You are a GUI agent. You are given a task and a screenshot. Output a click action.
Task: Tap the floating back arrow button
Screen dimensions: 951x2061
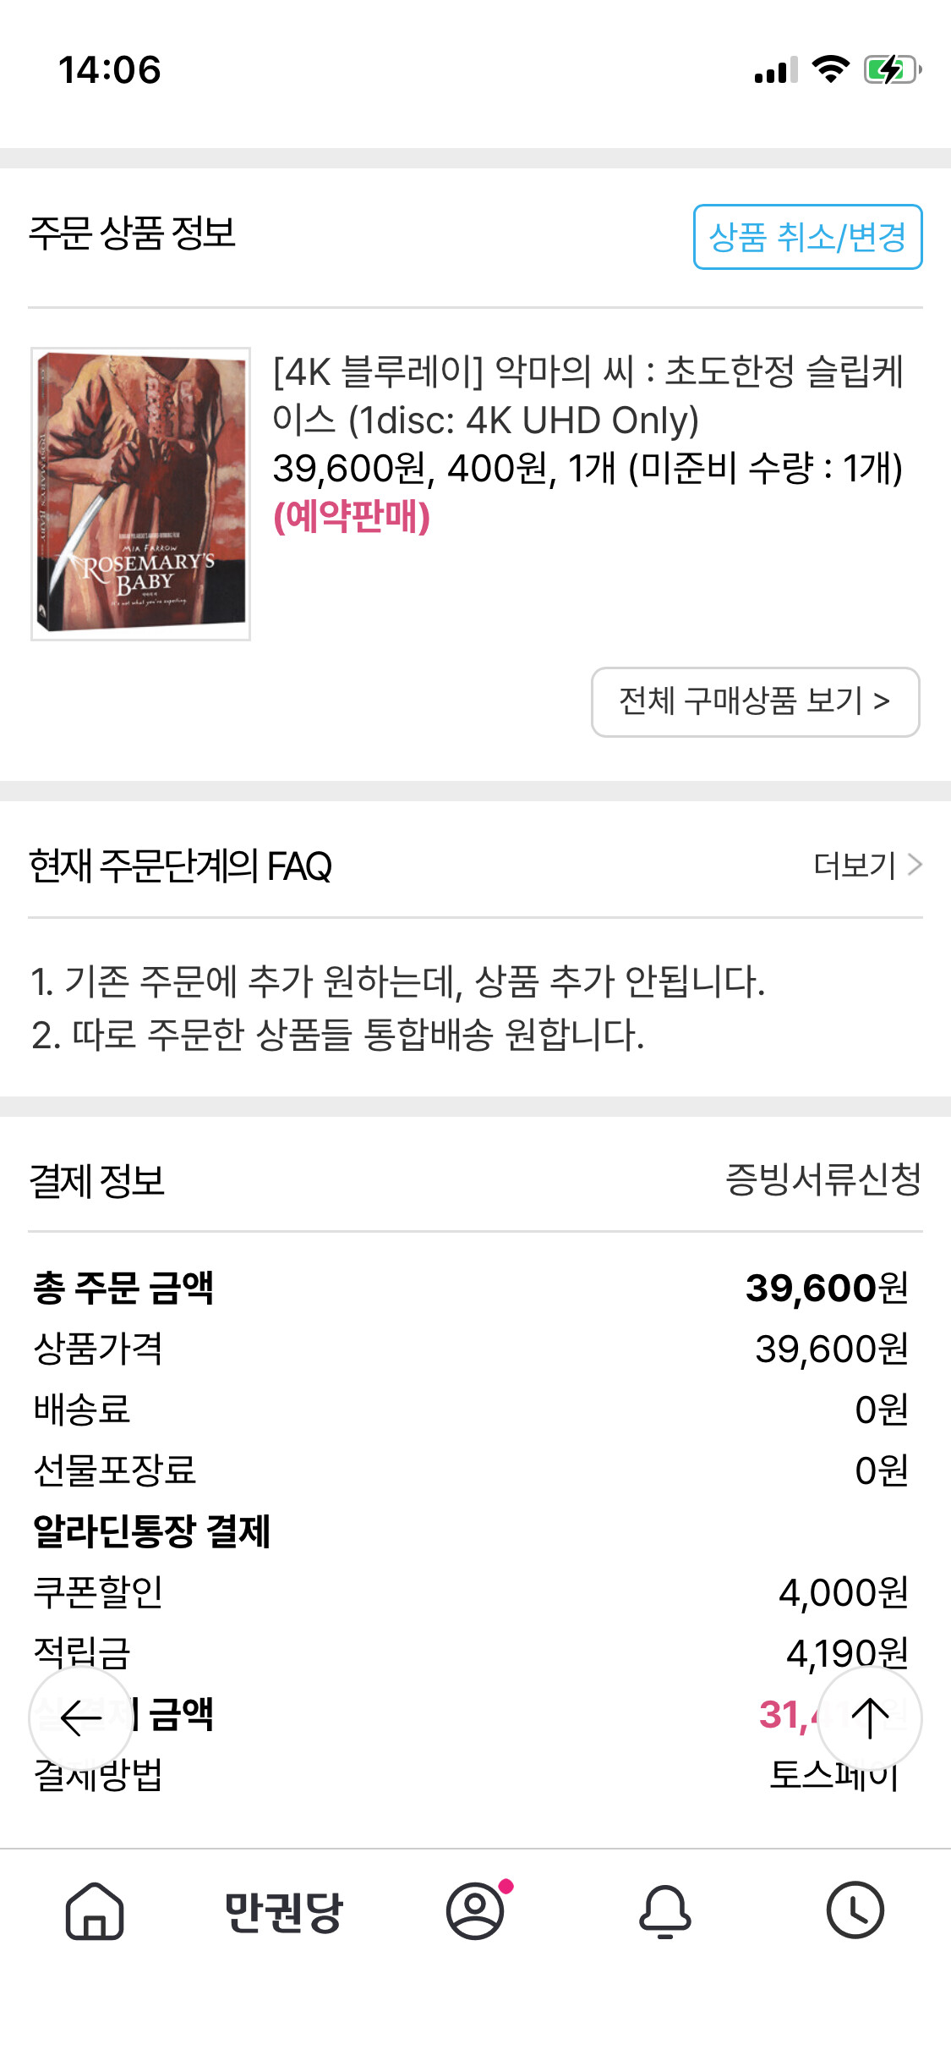[81, 1718]
